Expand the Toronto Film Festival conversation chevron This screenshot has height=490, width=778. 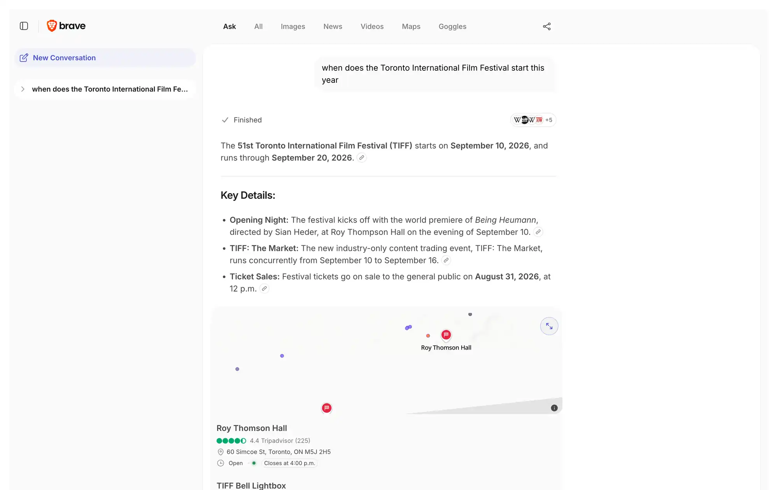(x=23, y=89)
